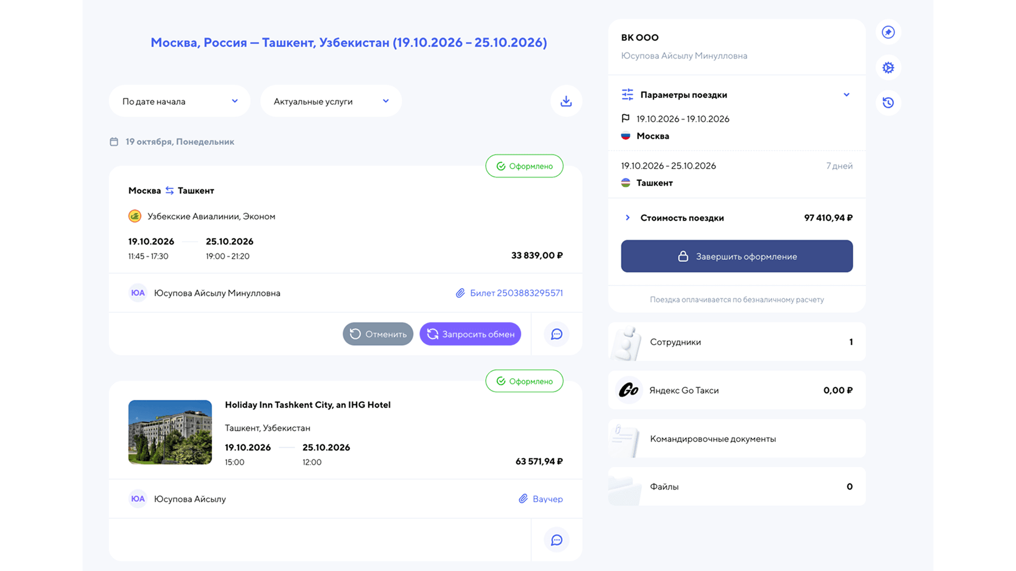Click the round-trip arrows between Москва and Ташкент
The width and height of the screenshot is (1016, 571).
tap(169, 190)
